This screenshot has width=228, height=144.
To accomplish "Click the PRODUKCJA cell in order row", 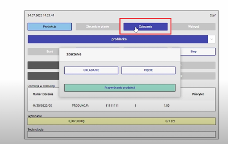I will pos(80,106).
